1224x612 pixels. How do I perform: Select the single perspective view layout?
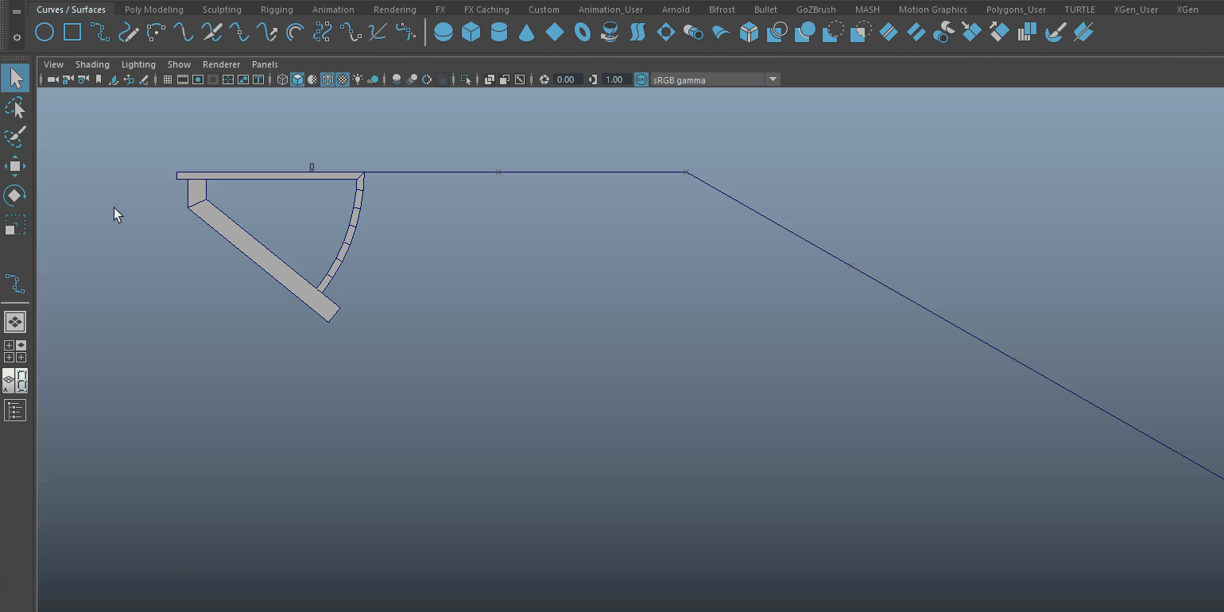pos(15,322)
